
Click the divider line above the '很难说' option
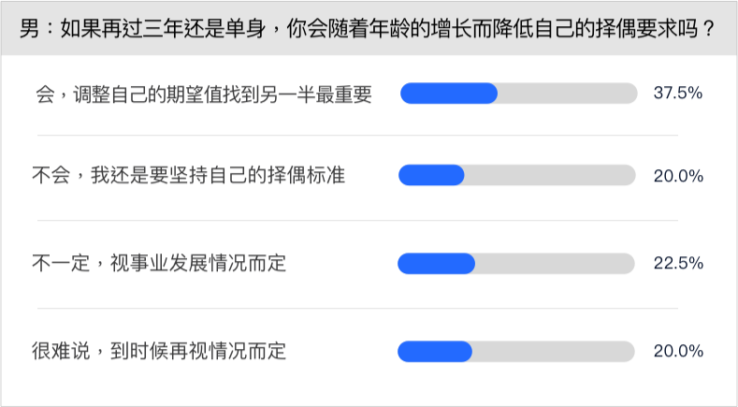(x=369, y=309)
